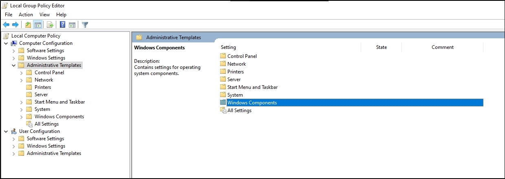The height and width of the screenshot is (179, 505).
Task: Select User Configuration label in tree
Action: (x=40, y=131)
